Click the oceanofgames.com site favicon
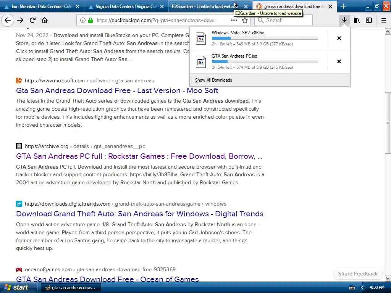Screen dimensions: 391x293 pyautogui.click(x=19, y=269)
